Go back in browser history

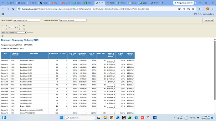click(x=3, y=9)
